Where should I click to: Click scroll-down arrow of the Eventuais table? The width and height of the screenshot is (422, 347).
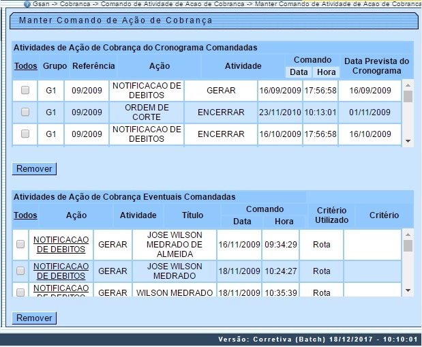point(408,290)
